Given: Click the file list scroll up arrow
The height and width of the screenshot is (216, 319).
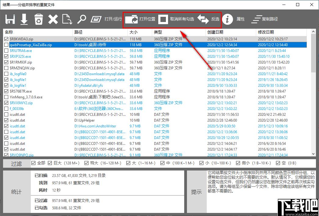Looking at the screenshot, I should [314, 32].
